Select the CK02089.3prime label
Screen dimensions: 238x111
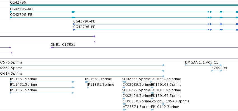(137, 85)
